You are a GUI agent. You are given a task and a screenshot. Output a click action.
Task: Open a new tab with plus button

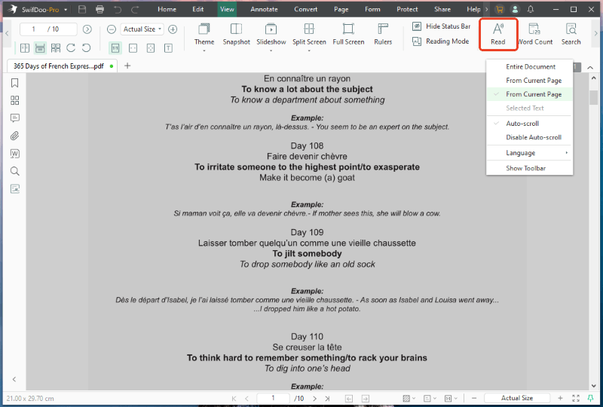[127, 66]
